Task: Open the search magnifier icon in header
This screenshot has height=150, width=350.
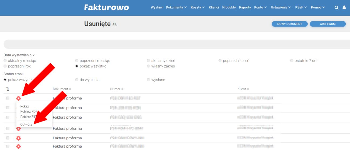Action: [x=336, y=7]
